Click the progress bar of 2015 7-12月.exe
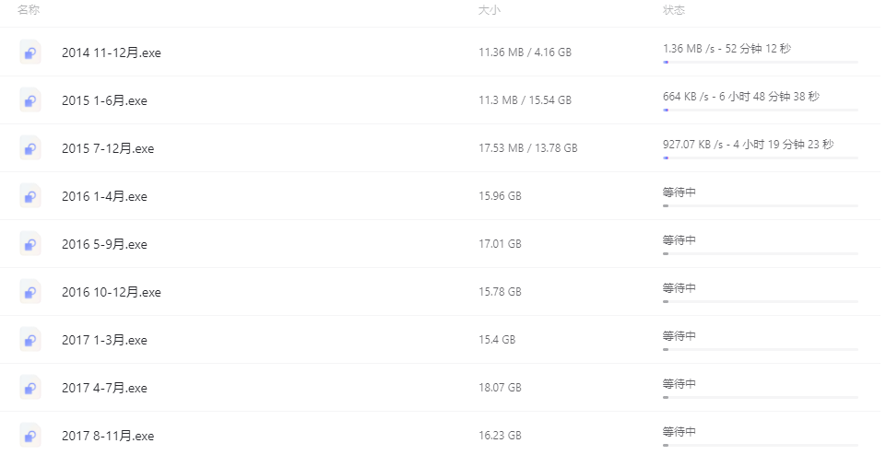The image size is (886, 455). (761, 158)
